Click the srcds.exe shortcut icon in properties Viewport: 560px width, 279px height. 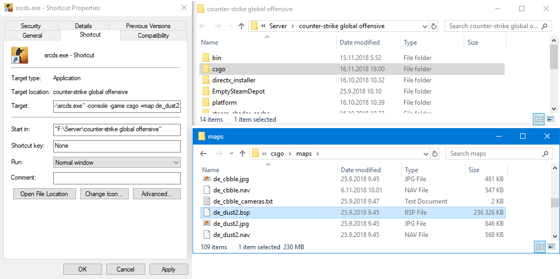20,55
